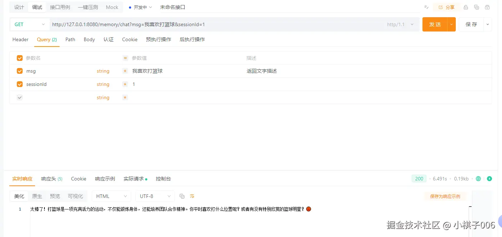Open the 预执行操作 tab
Screen dimensions: 502x237
(158, 39)
